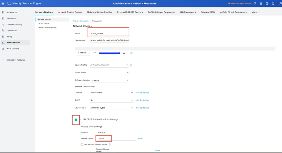The height and width of the screenshot is (153, 282).
Task: Open the hamburger navigation menu
Action: click(3, 4)
